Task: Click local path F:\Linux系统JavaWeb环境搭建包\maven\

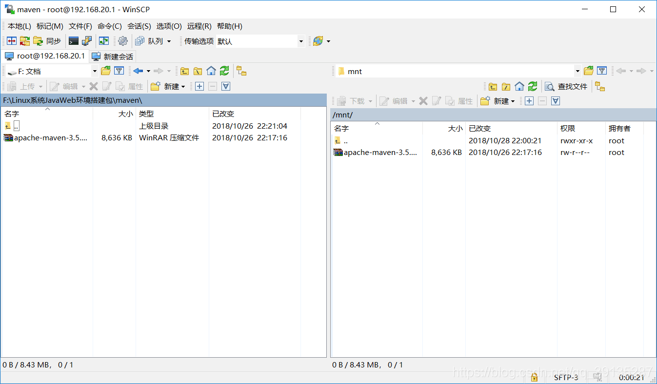Action: (73, 100)
